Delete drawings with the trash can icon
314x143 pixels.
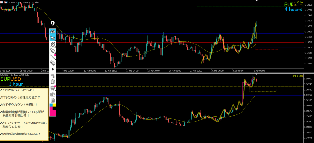coord(53,82)
